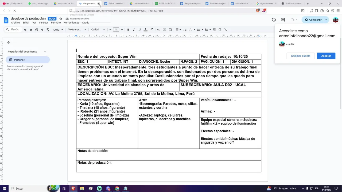Collapse the document tabs sidebar back arrow
The image size is (342, 192).
(9, 42)
